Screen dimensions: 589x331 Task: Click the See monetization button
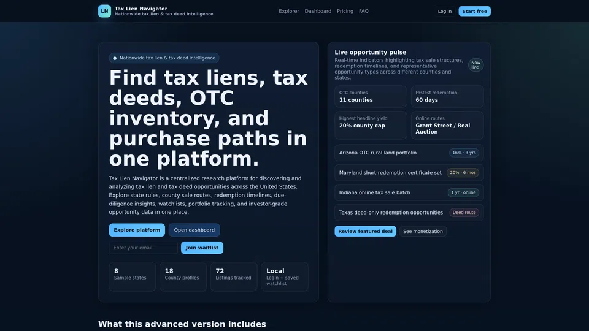point(423,231)
